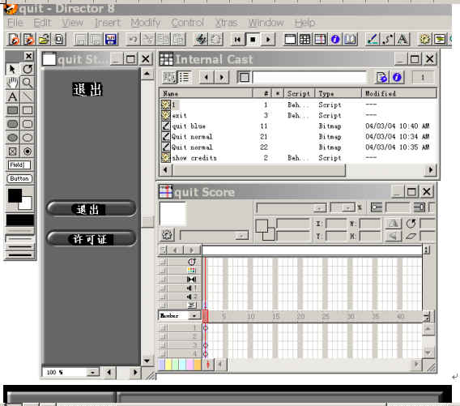This screenshot has width=460, height=406.
Task: Select the Field tool
Action: tap(19, 165)
